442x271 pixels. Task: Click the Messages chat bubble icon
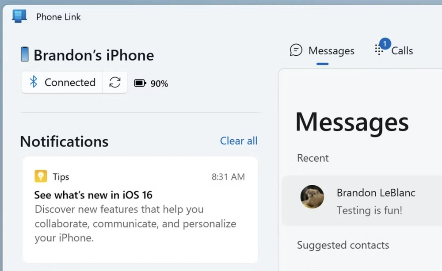pyautogui.click(x=296, y=50)
